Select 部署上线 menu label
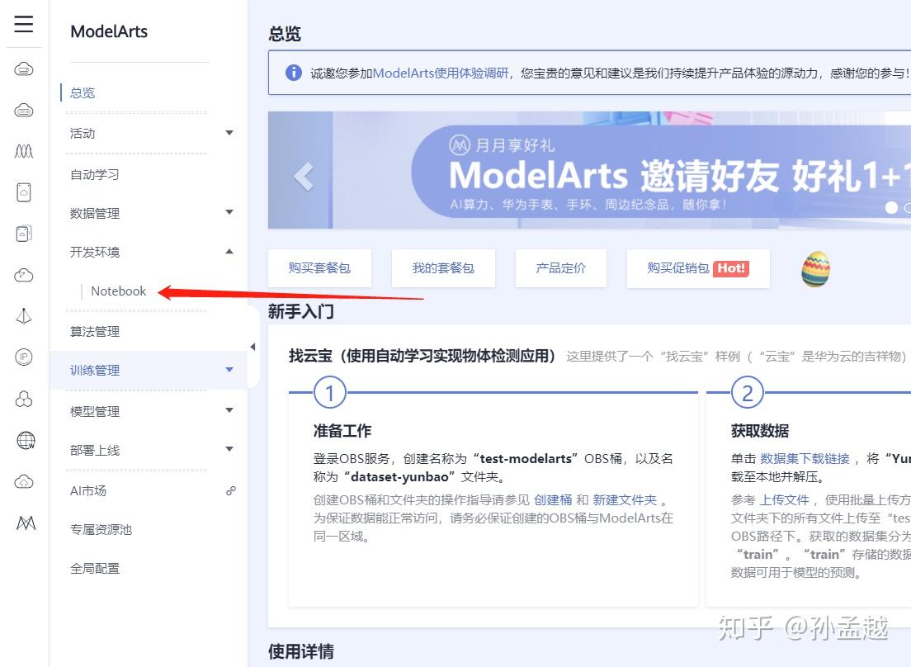Screen dimensions: 911x667 click(x=95, y=450)
